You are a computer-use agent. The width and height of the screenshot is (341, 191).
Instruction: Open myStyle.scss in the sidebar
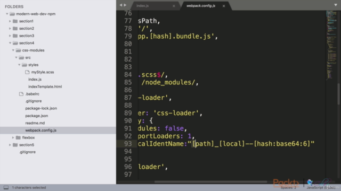(43, 72)
